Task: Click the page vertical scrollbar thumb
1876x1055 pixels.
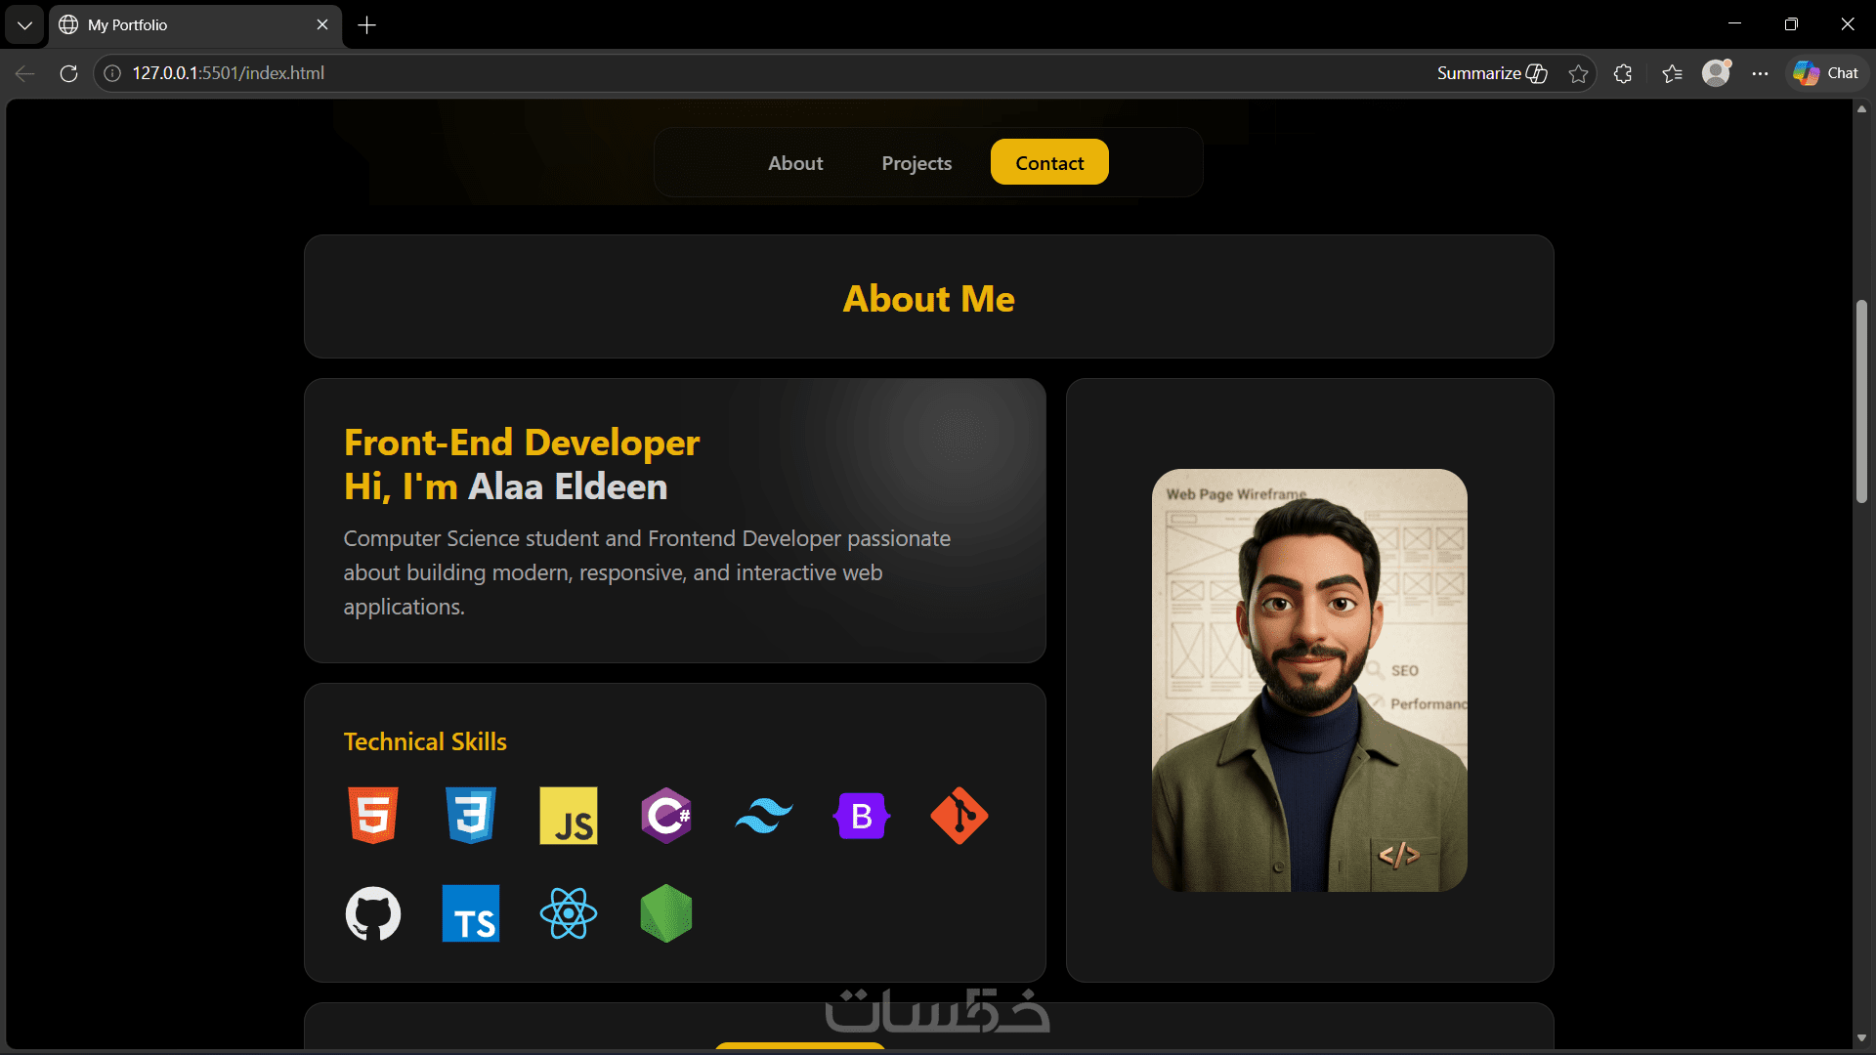Action: tap(1861, 401)
